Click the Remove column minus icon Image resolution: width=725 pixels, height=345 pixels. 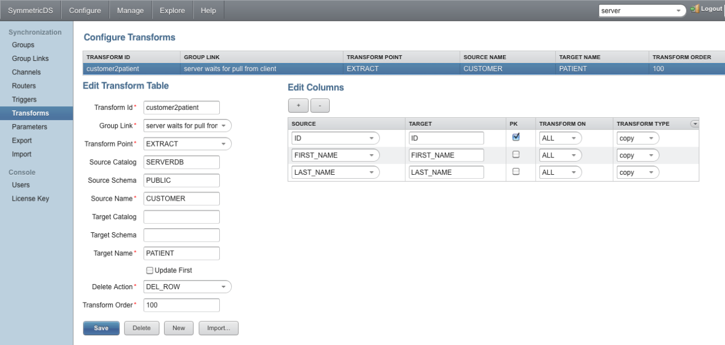point(320,105)
